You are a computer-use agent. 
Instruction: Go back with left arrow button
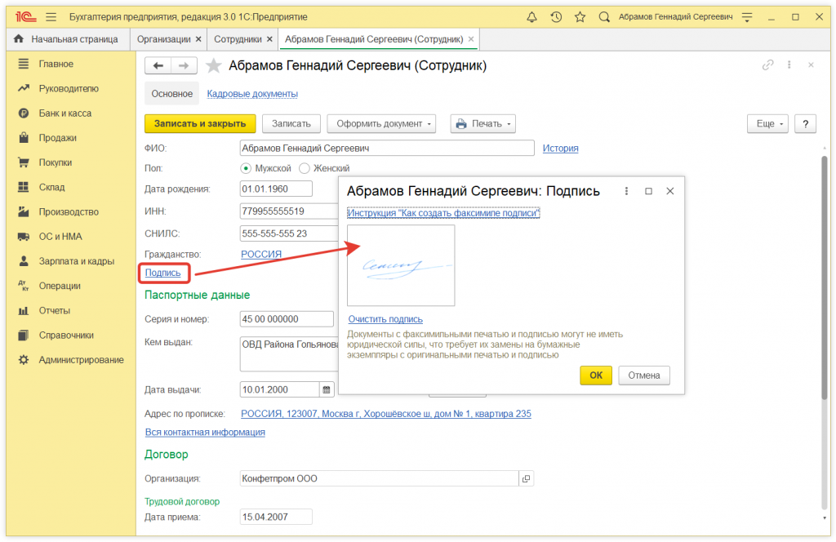158,66
